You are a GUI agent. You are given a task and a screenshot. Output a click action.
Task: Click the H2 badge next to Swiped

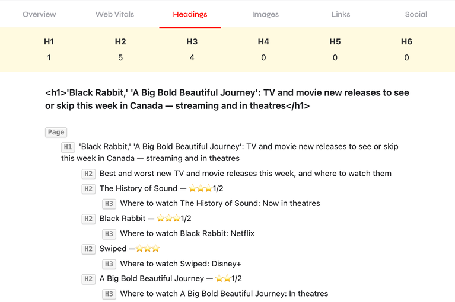pos(88,249)
